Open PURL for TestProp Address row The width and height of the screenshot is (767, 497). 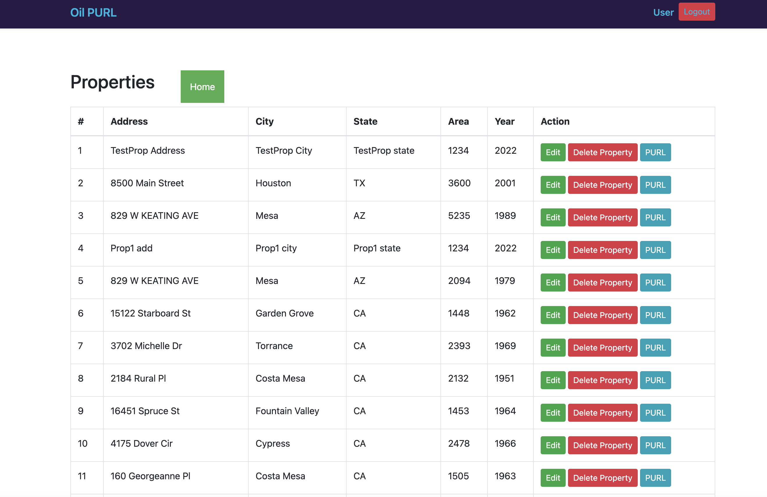pyautogui.click(x=655, y=153)
